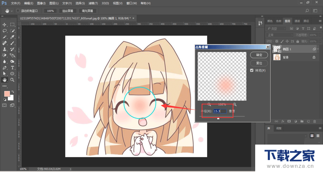Uncheck the 预览(P) checkbox
Image resolution: width=323 pixels, height=172 pixels.
coord(252,70)
